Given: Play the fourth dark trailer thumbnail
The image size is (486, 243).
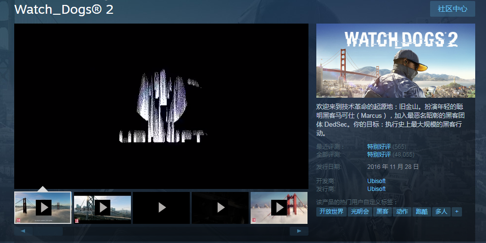Looking at the screenshot, I should click(x=220, y=208).
